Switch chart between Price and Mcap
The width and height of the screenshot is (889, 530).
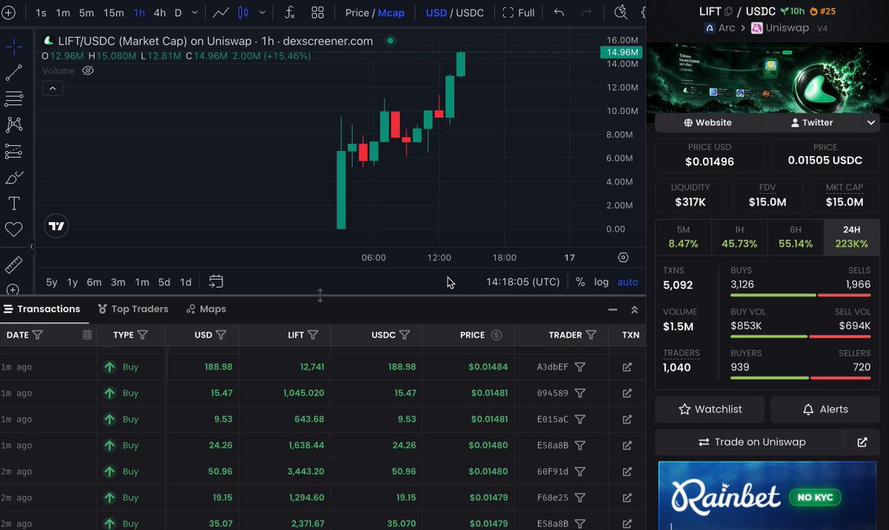375,13
